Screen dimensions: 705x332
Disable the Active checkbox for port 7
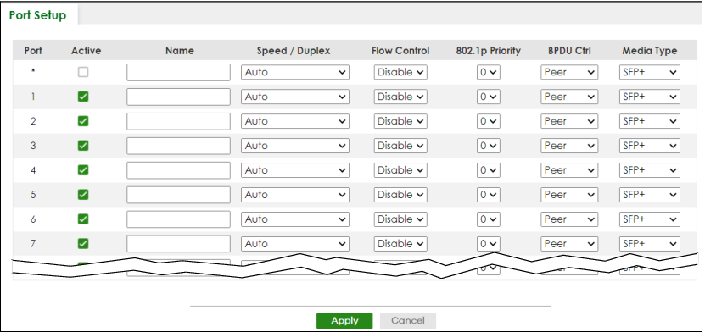point(83,244)
